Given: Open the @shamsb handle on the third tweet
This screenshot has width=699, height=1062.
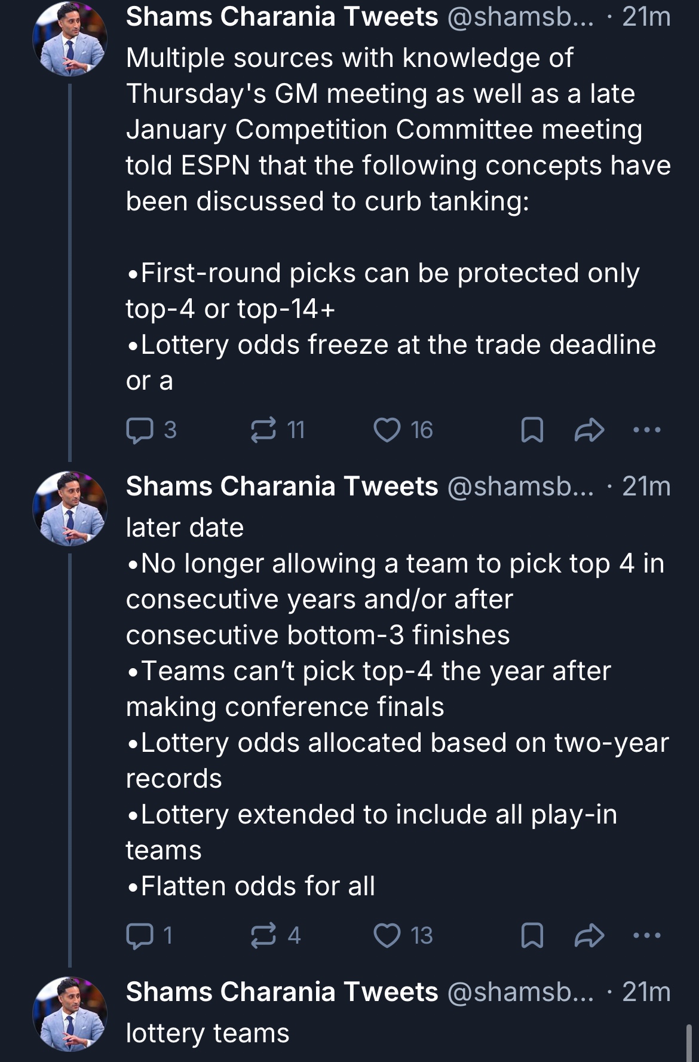Looking at the screenshot, I should coord(520,992).
